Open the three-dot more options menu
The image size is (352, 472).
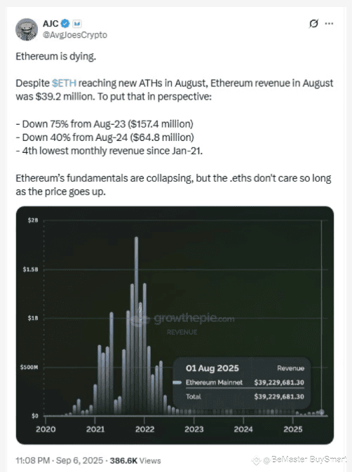[329, 23]
